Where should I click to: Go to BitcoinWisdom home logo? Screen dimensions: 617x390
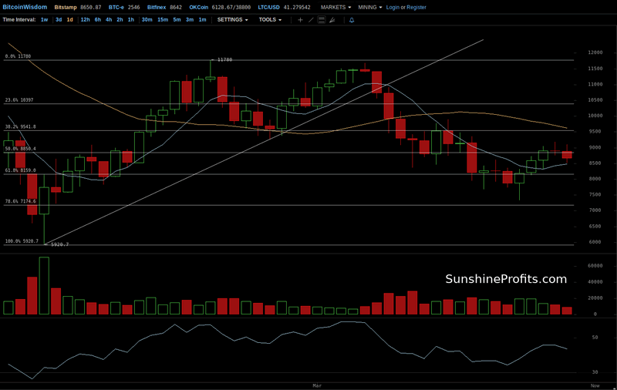pyautogui.click(x=23, y=7)
